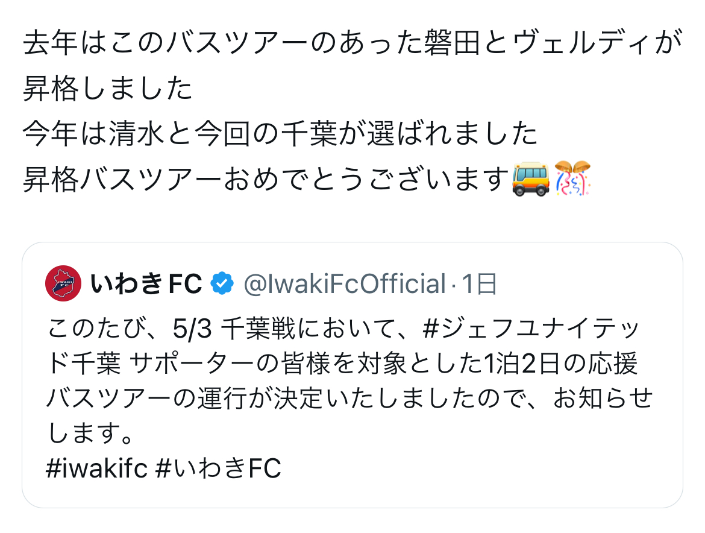705x533 pixels.
Task: Click the ド千葉 hashtag continuation text
Action: [84, 363]
